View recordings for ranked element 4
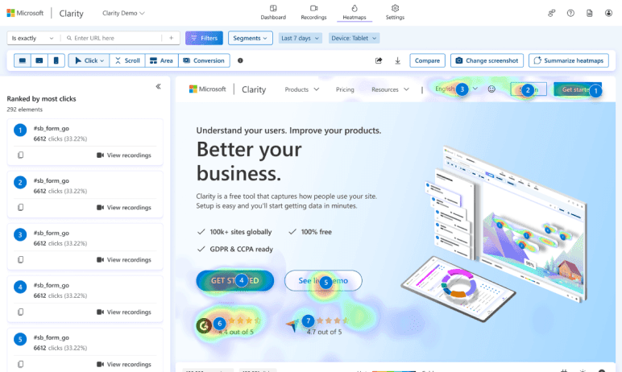Viewport: 622px width, 372px height. 124,312
